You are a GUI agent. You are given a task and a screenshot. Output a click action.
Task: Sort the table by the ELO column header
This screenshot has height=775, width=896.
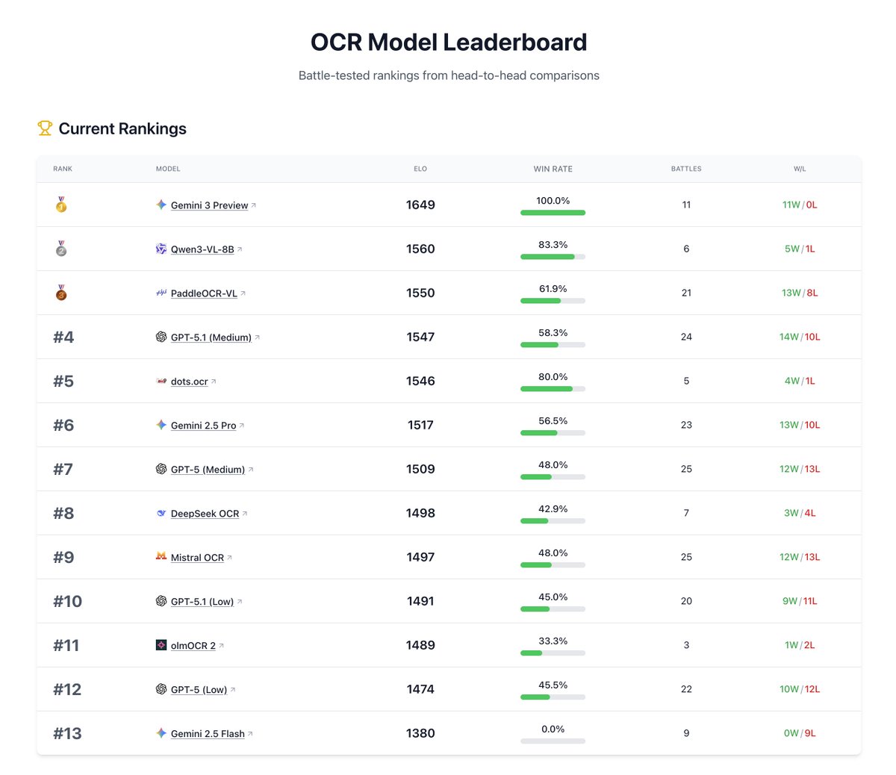click(420, 169)
